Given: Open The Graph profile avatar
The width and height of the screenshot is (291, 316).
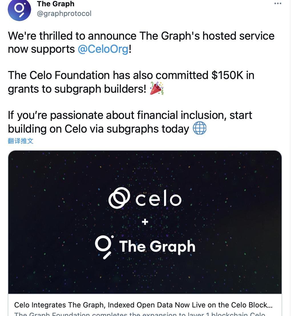Looking at the screenshot, I should [19, 9].
